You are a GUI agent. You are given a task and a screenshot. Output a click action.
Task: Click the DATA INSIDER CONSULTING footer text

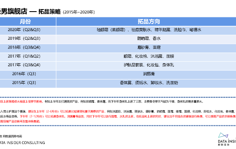point(22,143)
